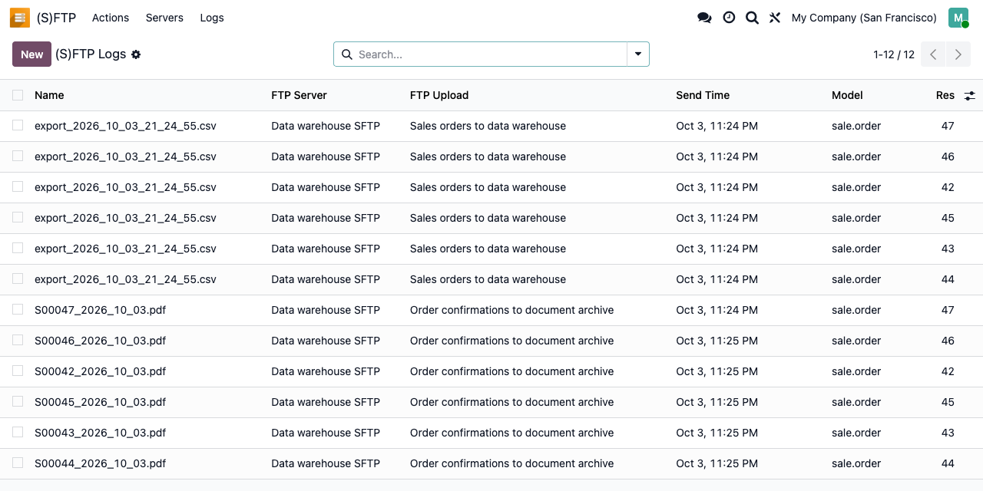Open the conversations chat bubble icon
Screen dimensions: 983x491
(x=704, y=18)
